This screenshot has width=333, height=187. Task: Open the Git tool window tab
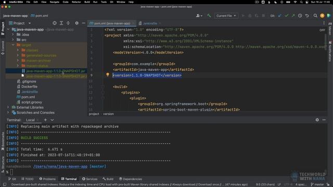12,179
